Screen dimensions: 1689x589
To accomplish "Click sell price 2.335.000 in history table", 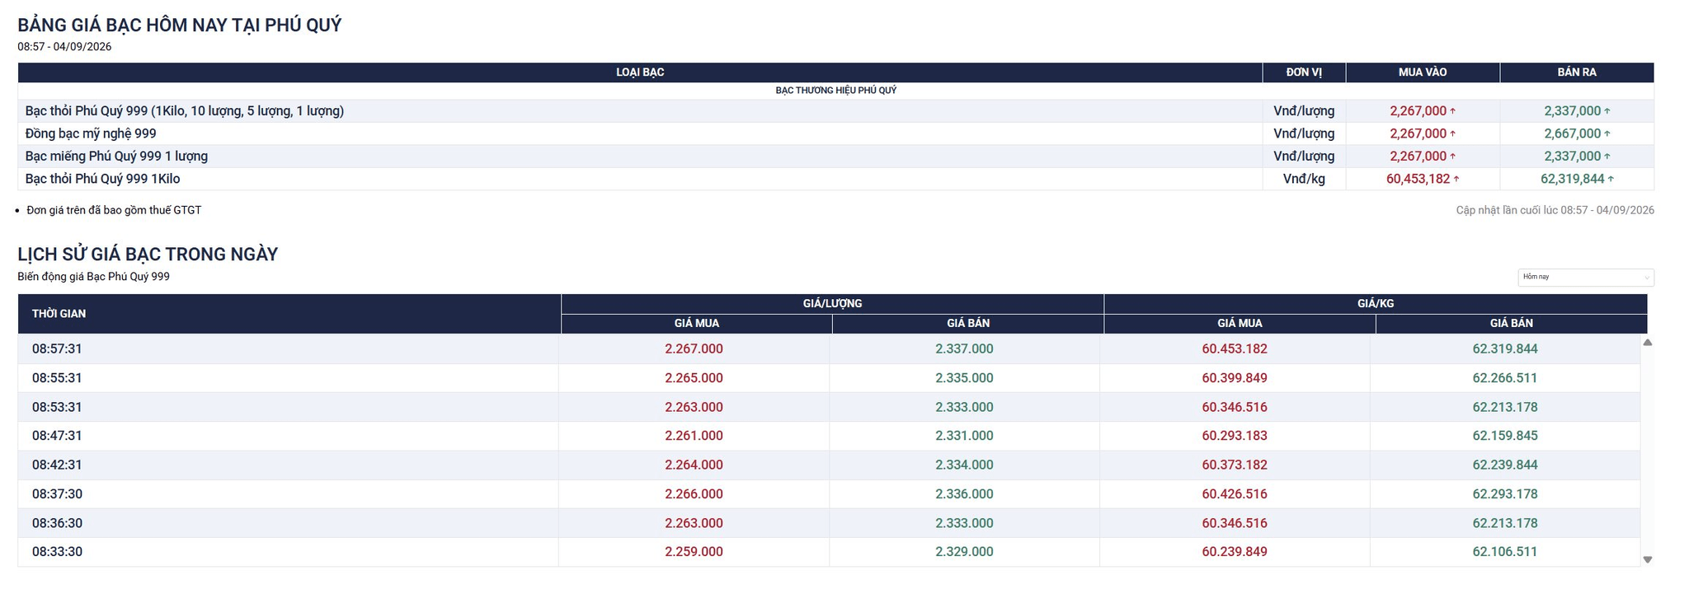I will coord(964,378).
